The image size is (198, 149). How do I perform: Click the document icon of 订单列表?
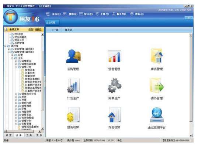(22, 73)
